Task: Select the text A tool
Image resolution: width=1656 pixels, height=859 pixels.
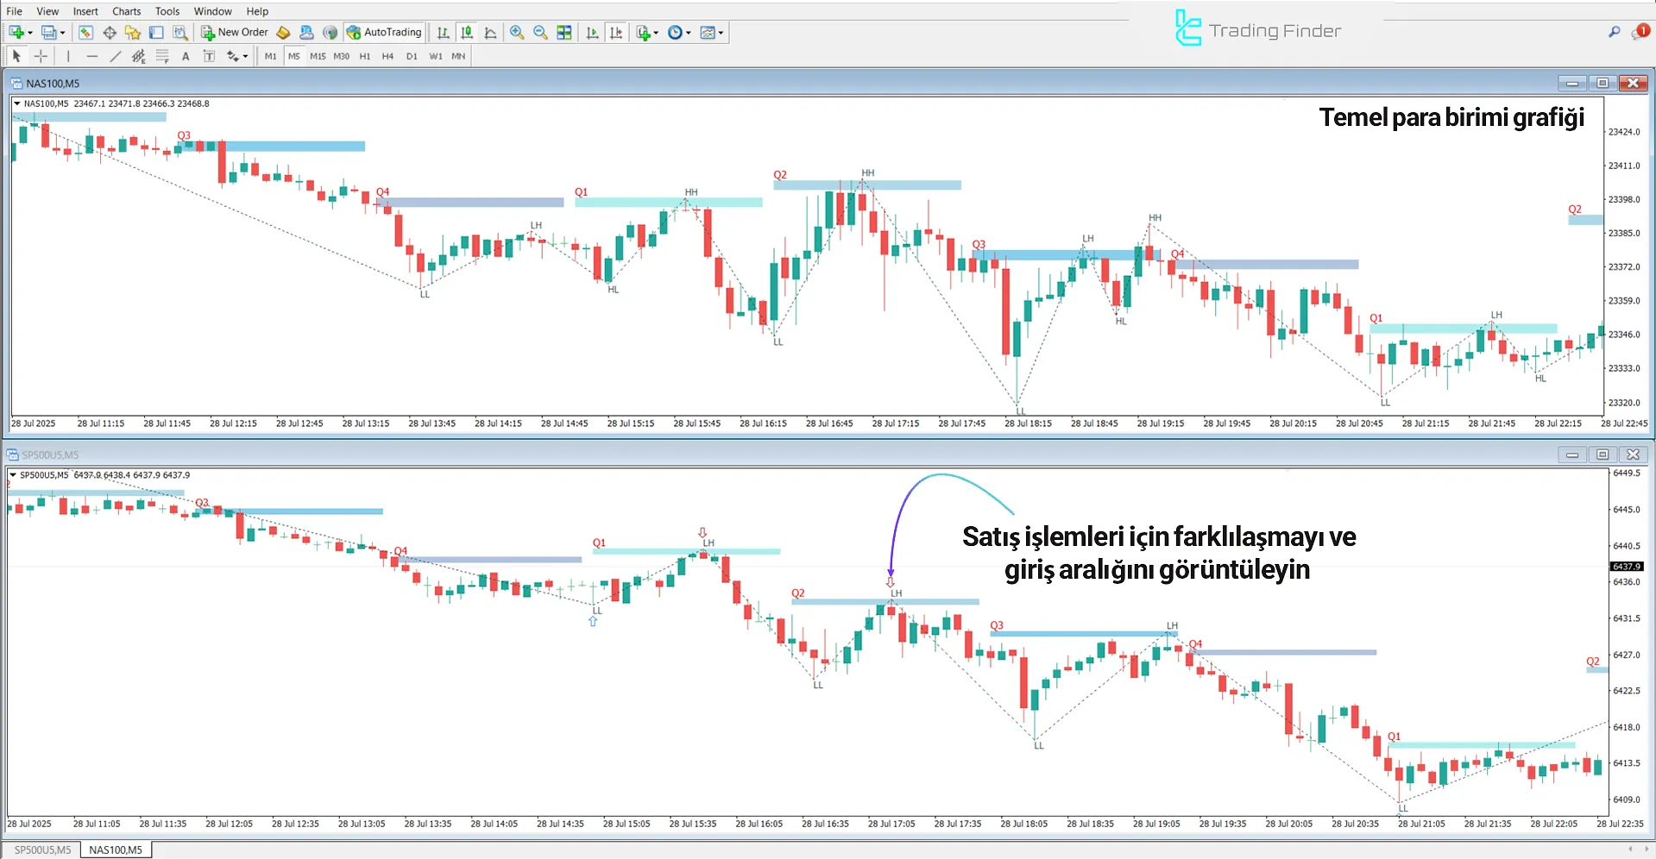Action: tap(186, 56)
